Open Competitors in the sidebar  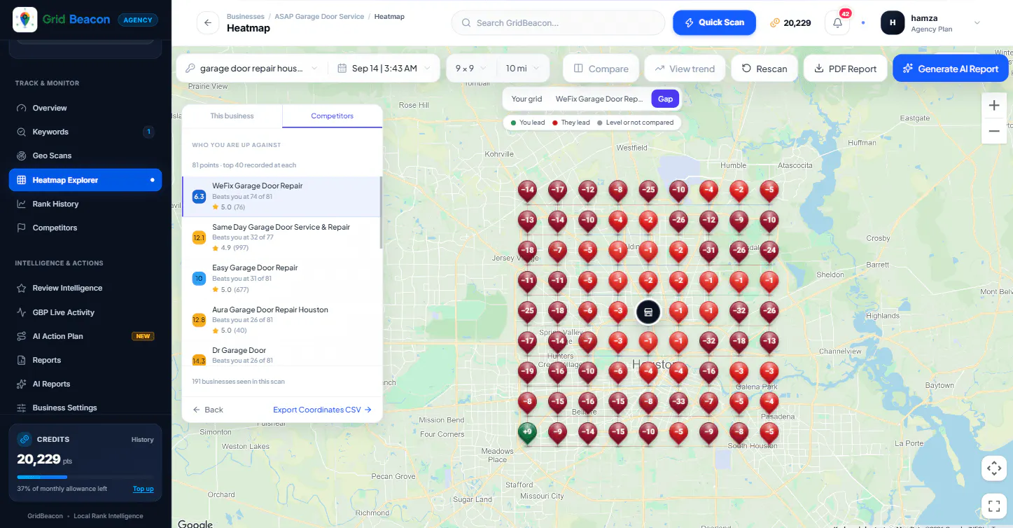[85, 228]
